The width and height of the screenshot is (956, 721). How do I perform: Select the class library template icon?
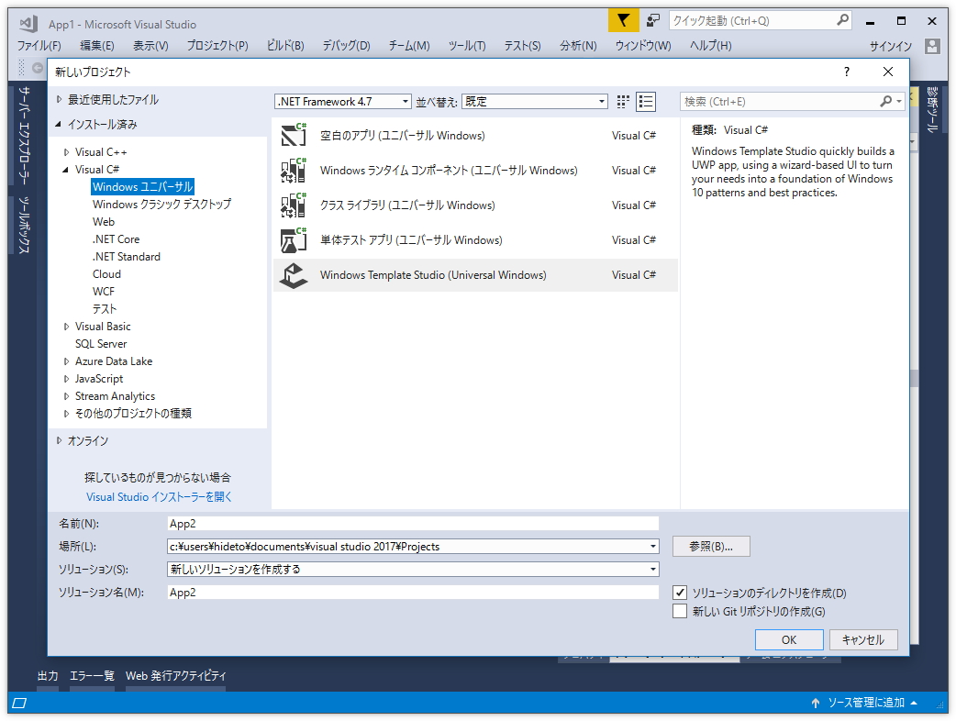pos(294,205)
